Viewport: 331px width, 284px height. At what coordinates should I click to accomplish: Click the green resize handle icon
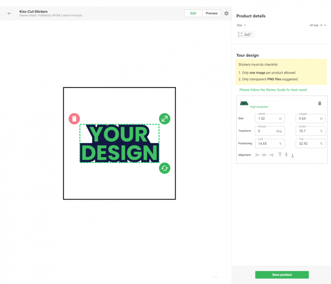coord(164,119)
